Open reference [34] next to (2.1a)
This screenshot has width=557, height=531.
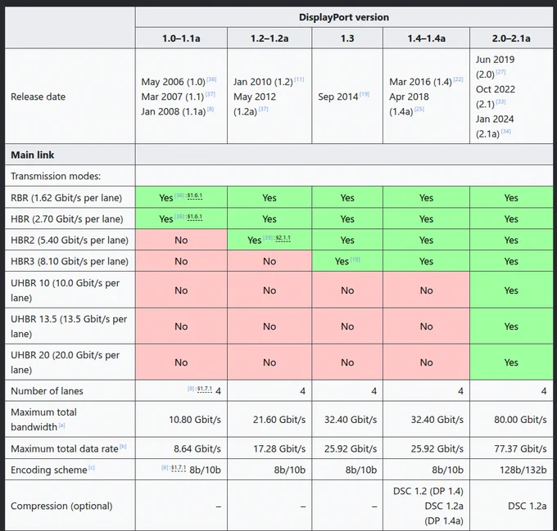(506, 132)
